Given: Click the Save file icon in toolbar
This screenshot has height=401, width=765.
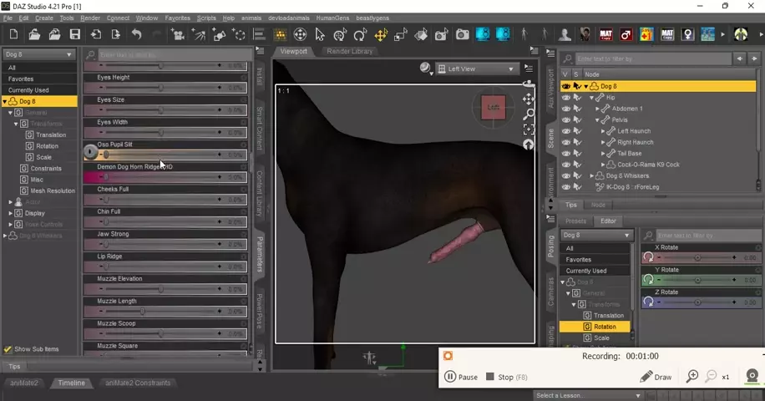Looking at the screenshot, I should [x=75, y=34].
